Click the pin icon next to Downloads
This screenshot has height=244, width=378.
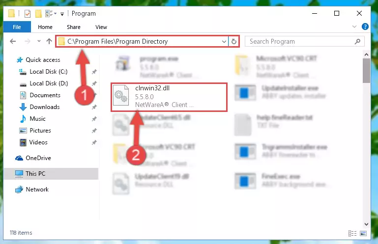point(94,107)
